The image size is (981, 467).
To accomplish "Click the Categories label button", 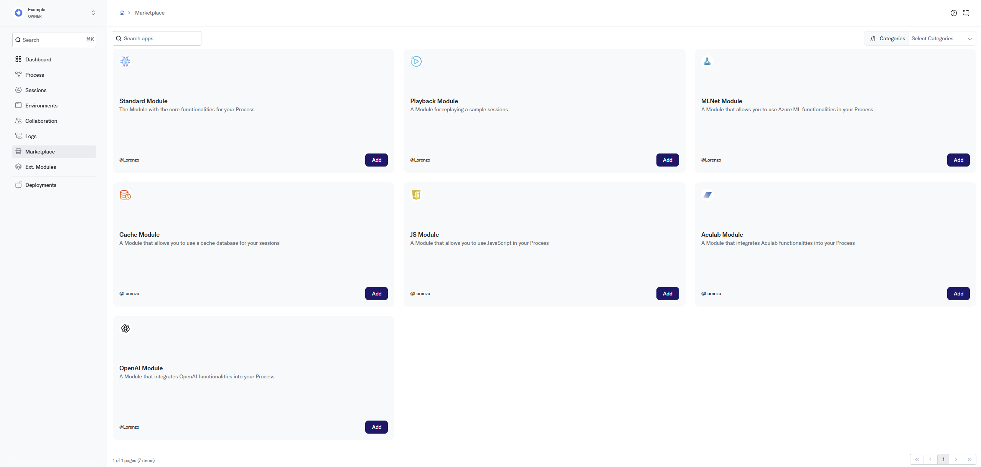I will coord(887,38).
